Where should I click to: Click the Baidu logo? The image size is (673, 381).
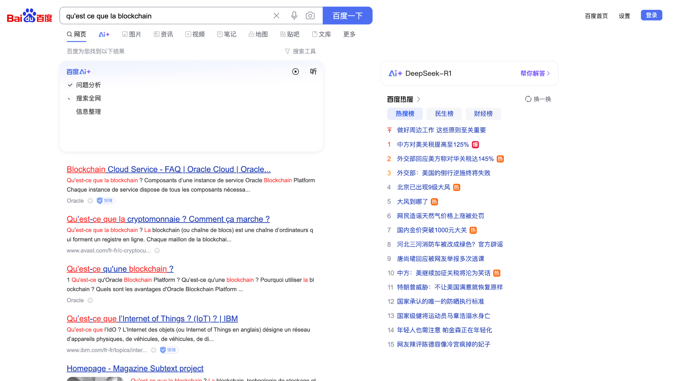[x=30, y=16]
